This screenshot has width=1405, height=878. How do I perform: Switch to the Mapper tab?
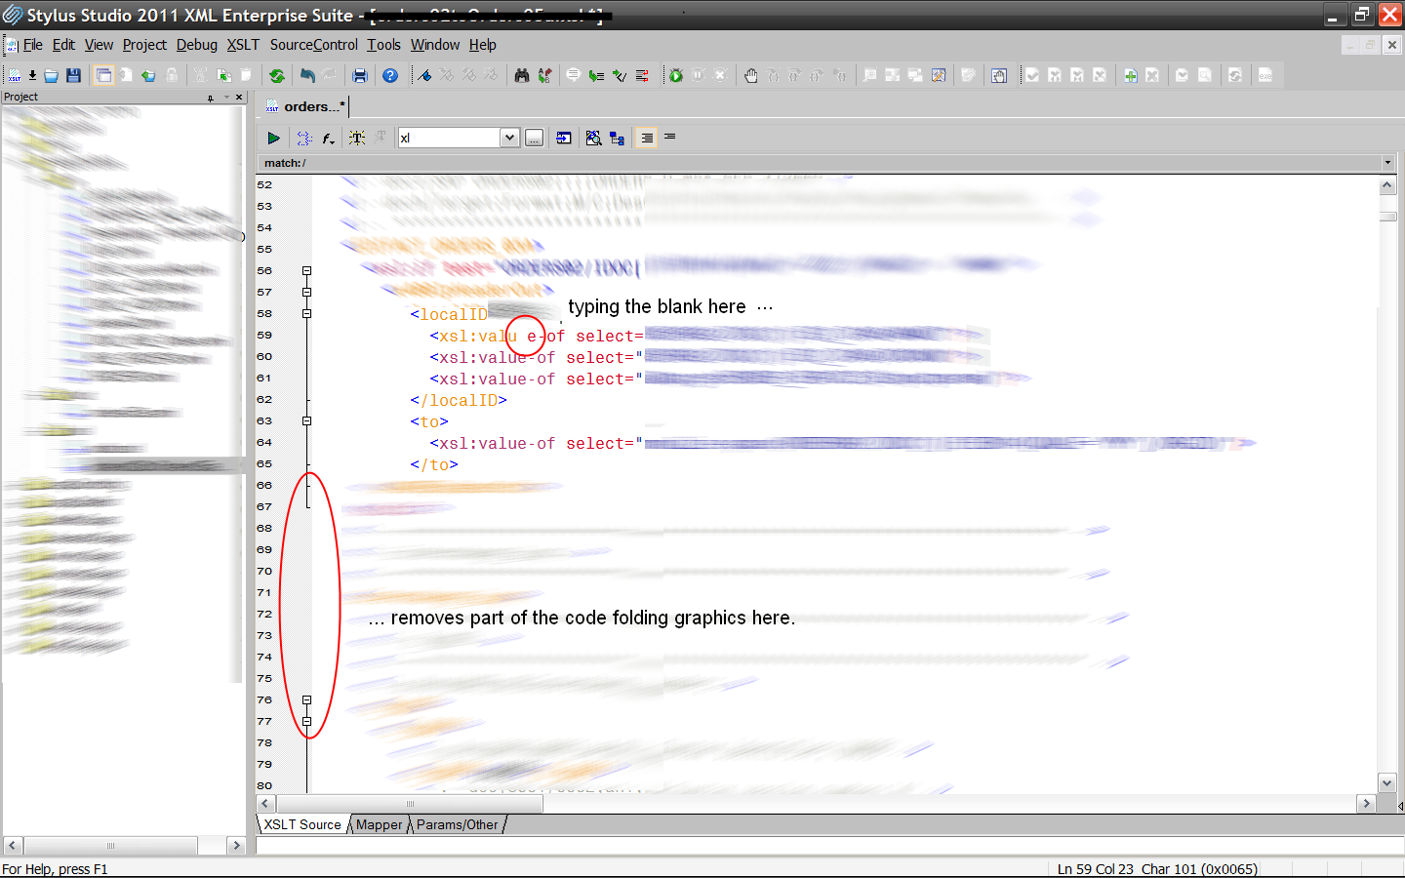tap(379, 825)
